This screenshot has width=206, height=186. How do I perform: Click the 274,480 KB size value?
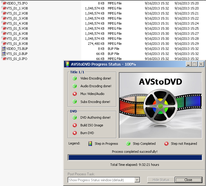click(96, 44)
